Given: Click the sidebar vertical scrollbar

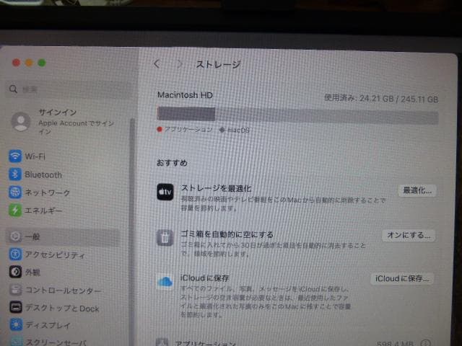Looking at the screenshot, I should [132, 232].
